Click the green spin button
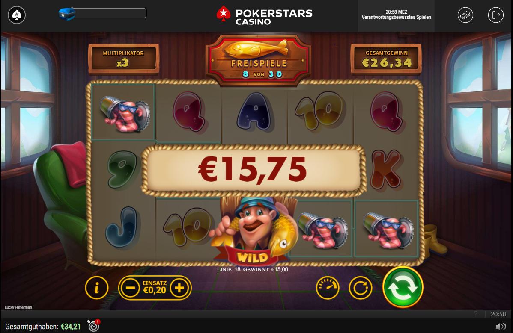Image resolution: width=513 pixels, height=333 pixels. tap(403, 287)
